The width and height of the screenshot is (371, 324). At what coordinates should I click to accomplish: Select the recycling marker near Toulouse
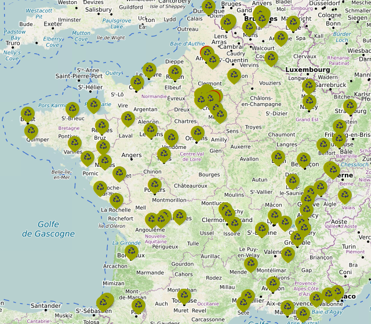pyautogui.click(x=184, y=296)
